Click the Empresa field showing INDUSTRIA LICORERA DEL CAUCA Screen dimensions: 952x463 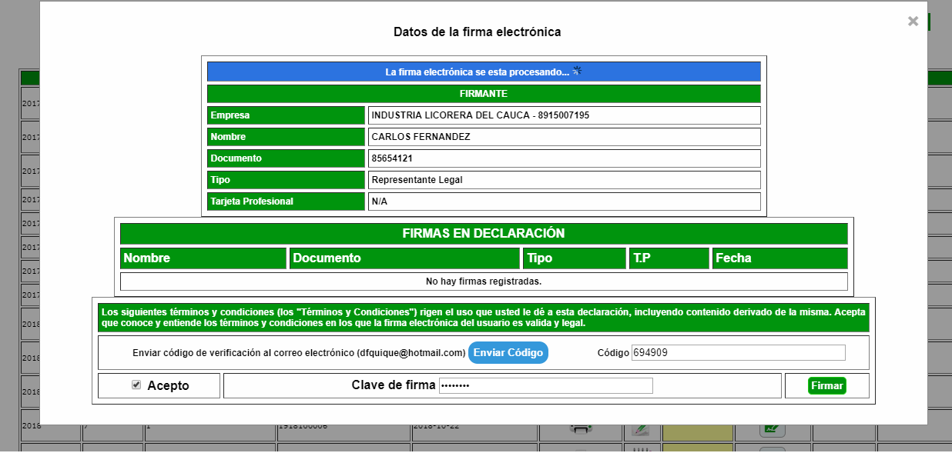pos(563,115)
